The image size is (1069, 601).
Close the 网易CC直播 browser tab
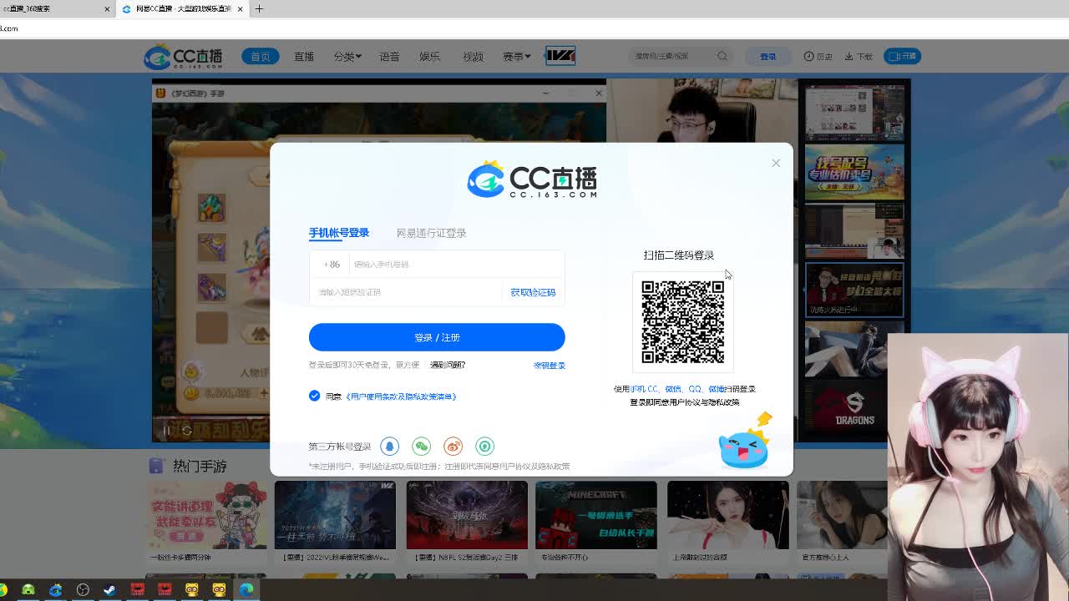coord(241,9)
